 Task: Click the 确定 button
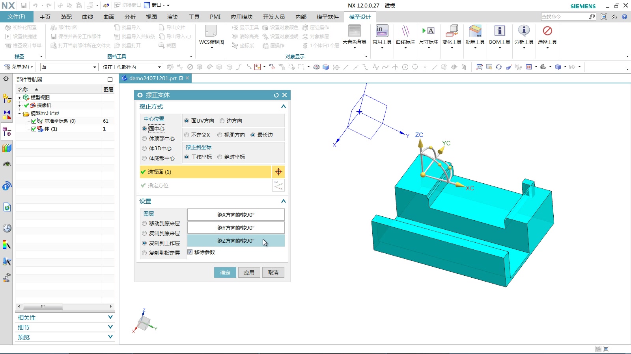tap(225, 273)
